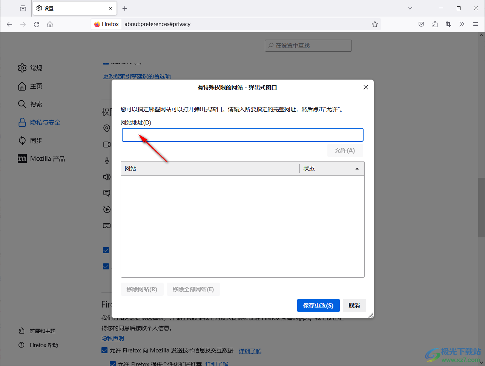Click the Firefox identity icon in address bar
485x366 pixels.
[x=106, y=24]
